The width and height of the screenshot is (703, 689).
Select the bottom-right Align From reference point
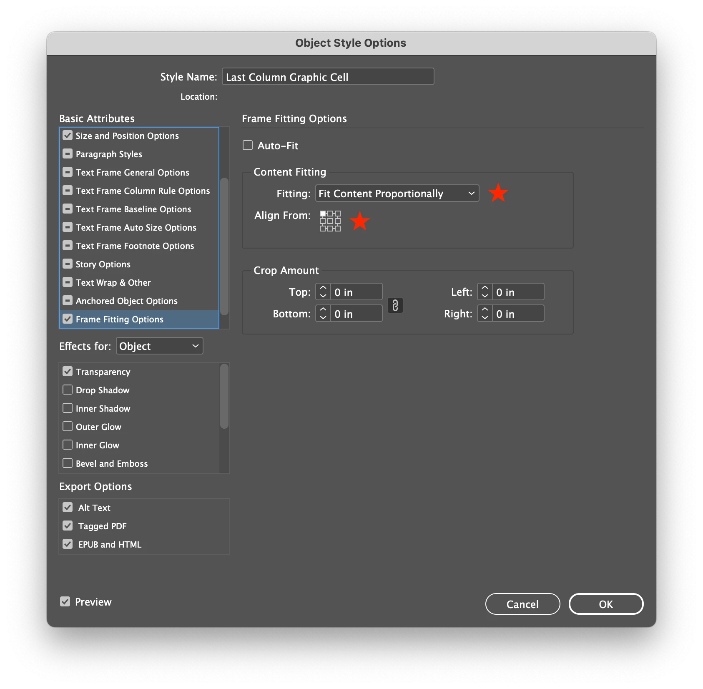[x=338, y=229]
